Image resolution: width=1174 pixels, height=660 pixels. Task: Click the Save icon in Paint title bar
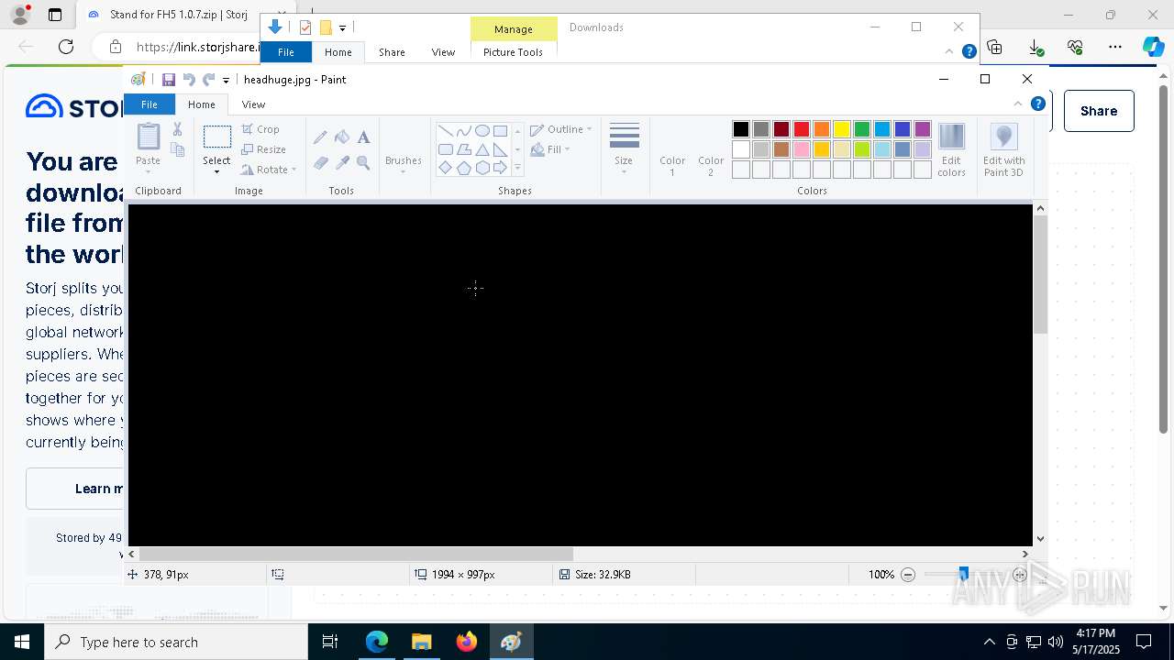click(x=169, y=80)
